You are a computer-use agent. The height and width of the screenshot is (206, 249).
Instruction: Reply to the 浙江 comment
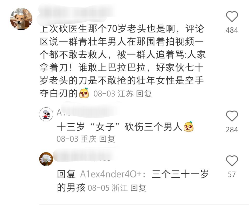tap(138, 188)
